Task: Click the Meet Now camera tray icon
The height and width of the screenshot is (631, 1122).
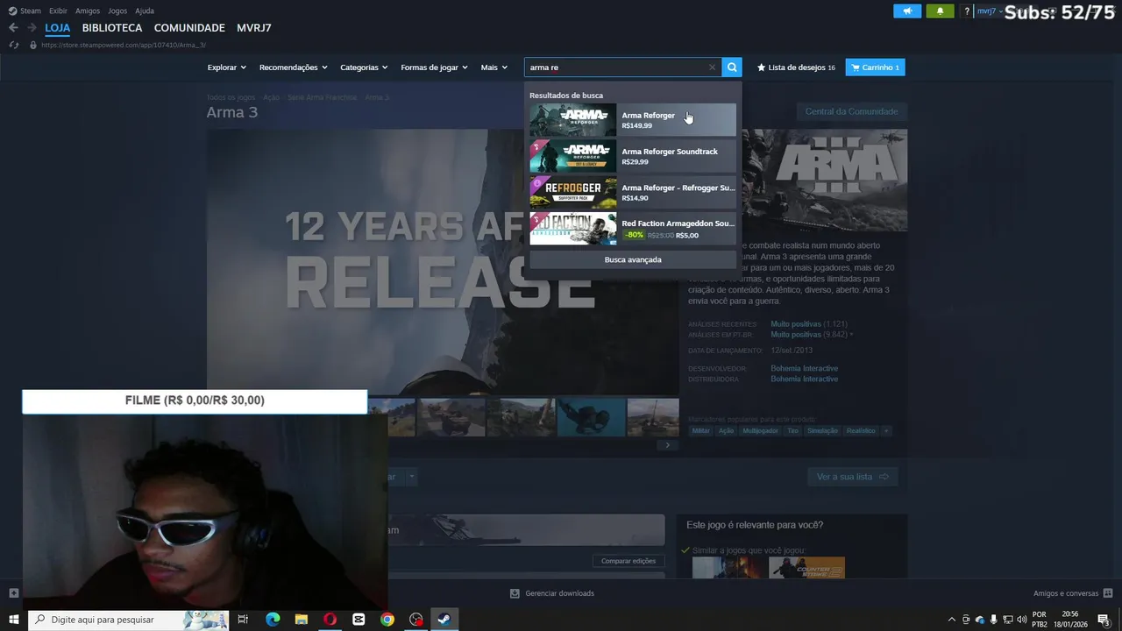Action: 966,620
